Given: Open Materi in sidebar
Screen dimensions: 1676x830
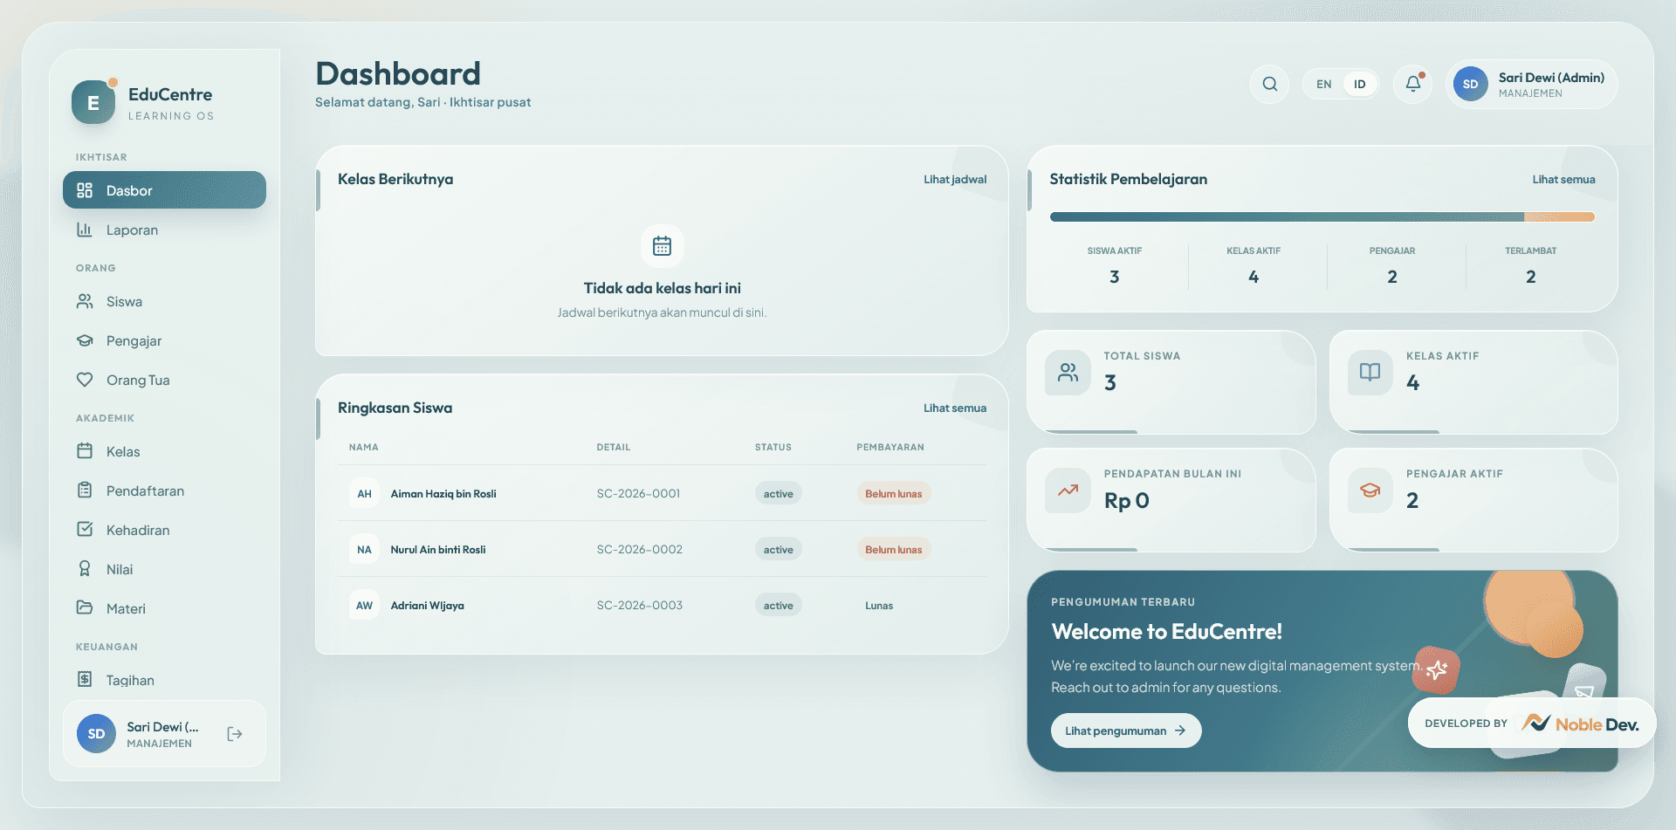Looking at the screenshot, I should (164, 608).
